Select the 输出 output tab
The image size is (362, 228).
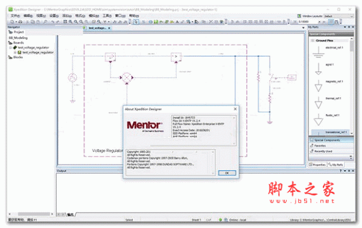[x=70, y=214]
